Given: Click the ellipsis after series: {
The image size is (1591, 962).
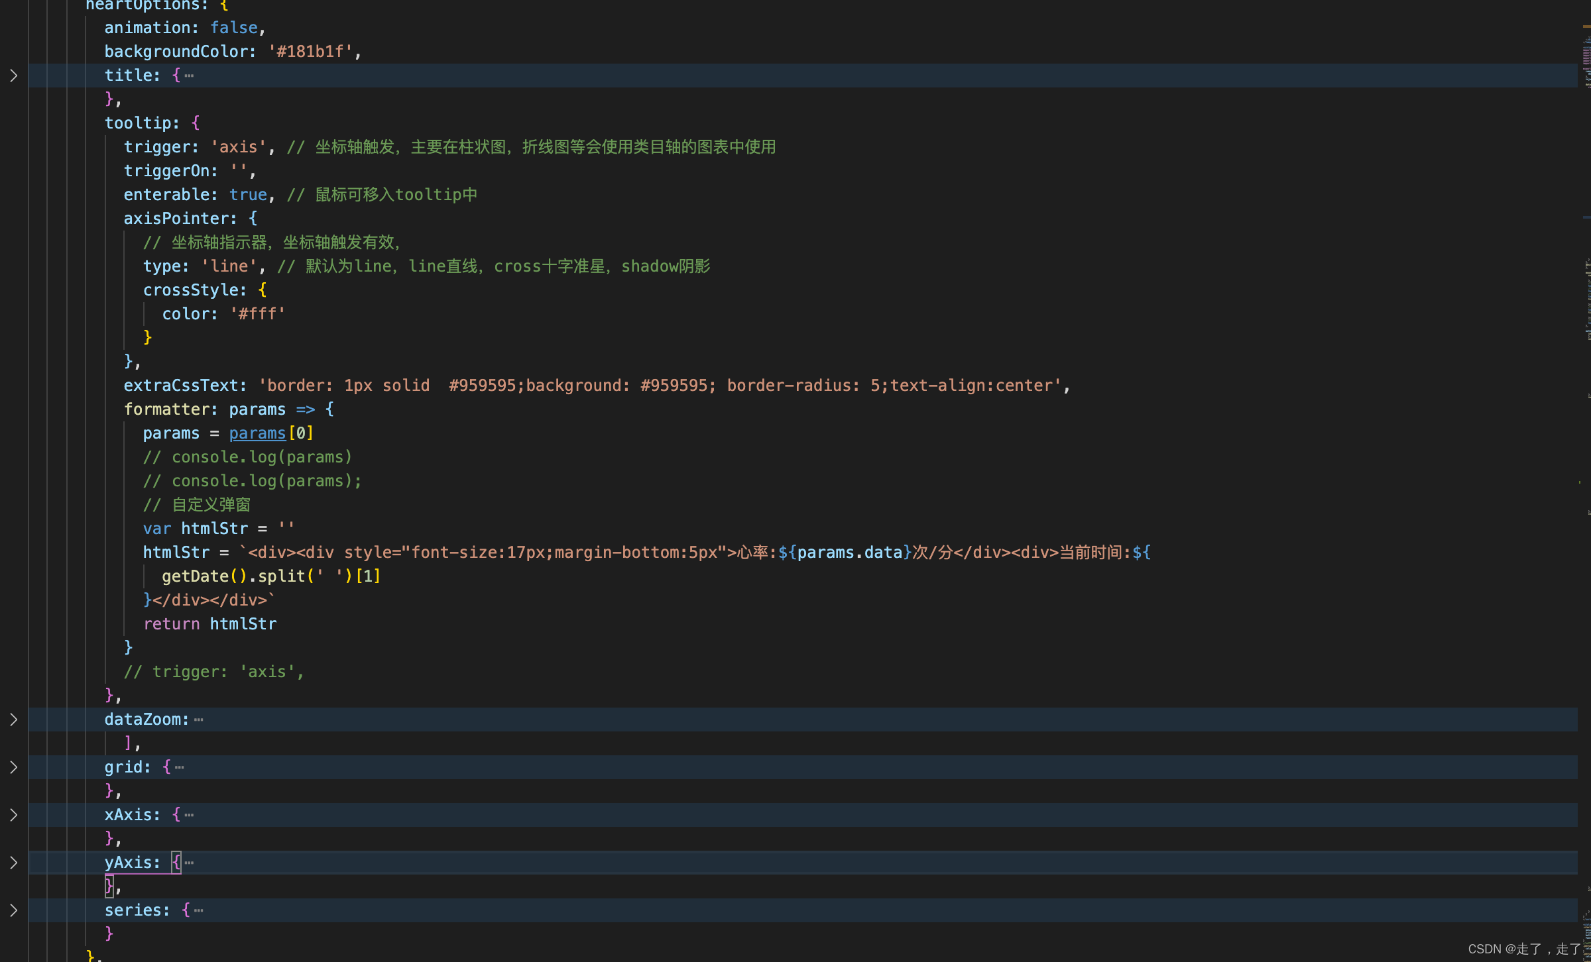Looking at the screenshot, I should point(199,911).
